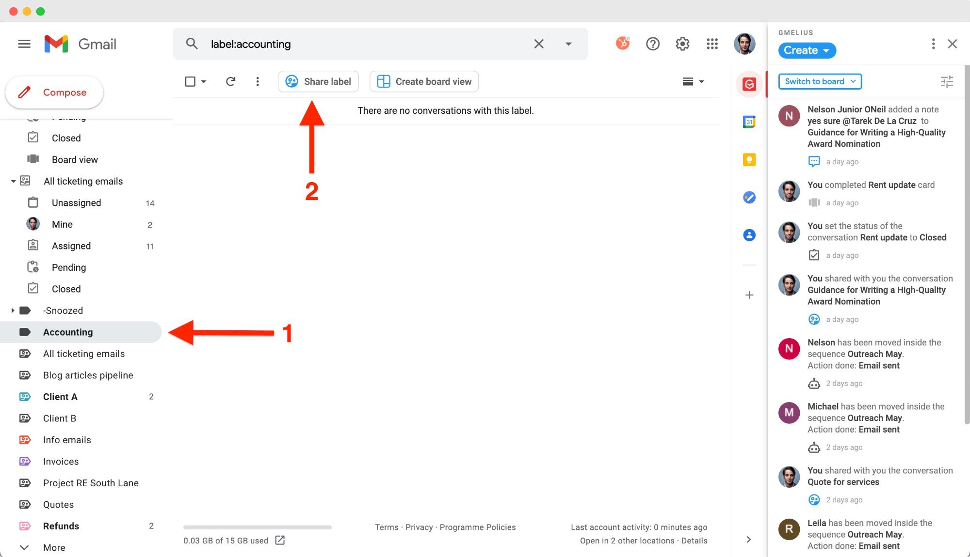
Task: Tick the select-all conversations checkbox
Action: (x=190, y=81)
